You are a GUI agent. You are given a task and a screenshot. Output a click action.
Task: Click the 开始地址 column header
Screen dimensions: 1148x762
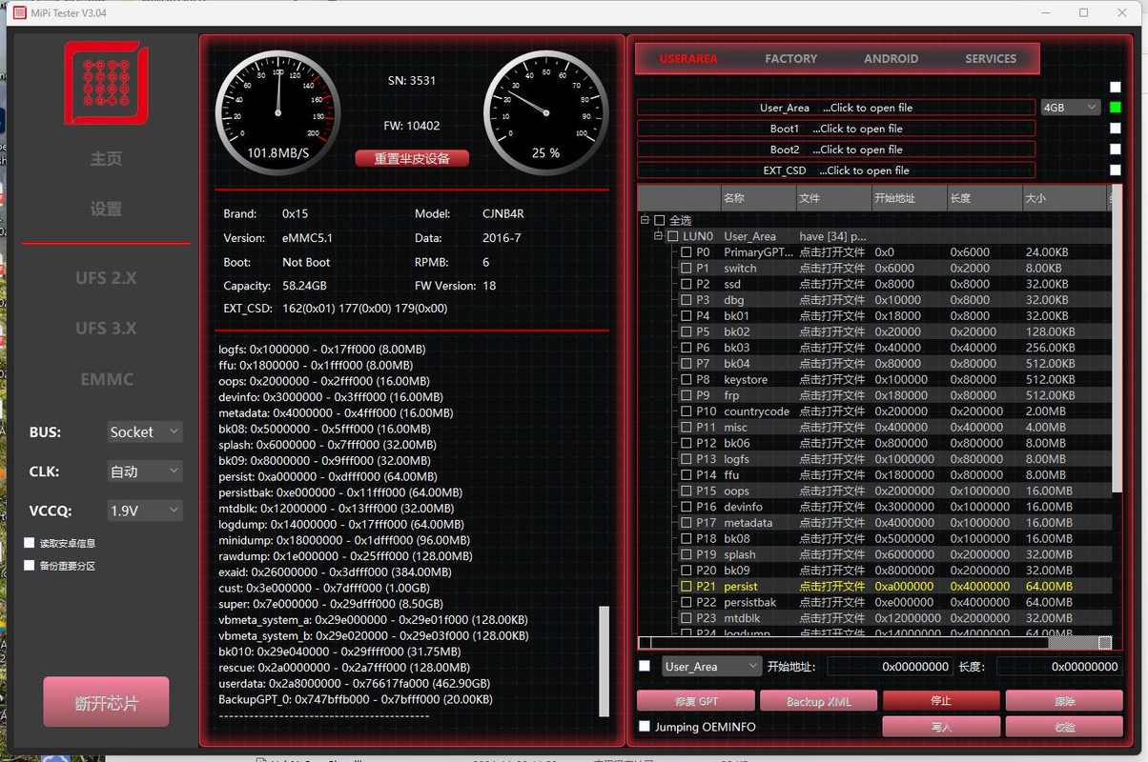point(909,198)
